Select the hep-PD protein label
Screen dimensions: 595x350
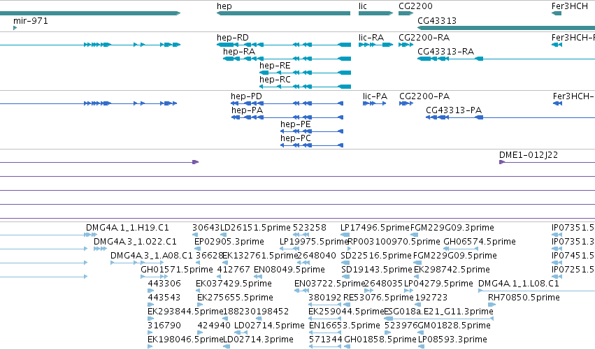[246, 96]
